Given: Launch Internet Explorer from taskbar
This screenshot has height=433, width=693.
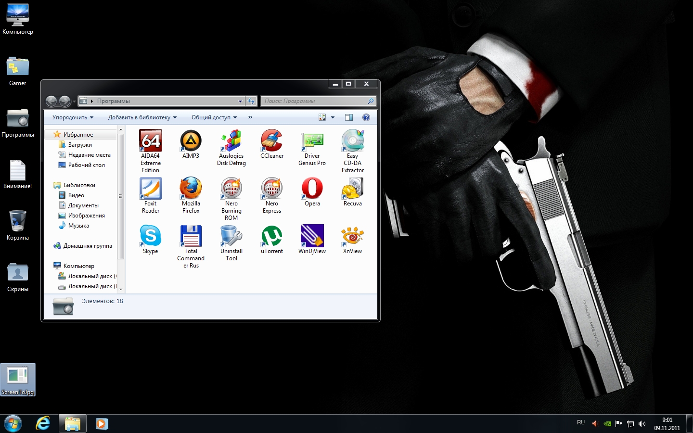Looking at the screenshot, I should tap(43, 424).
